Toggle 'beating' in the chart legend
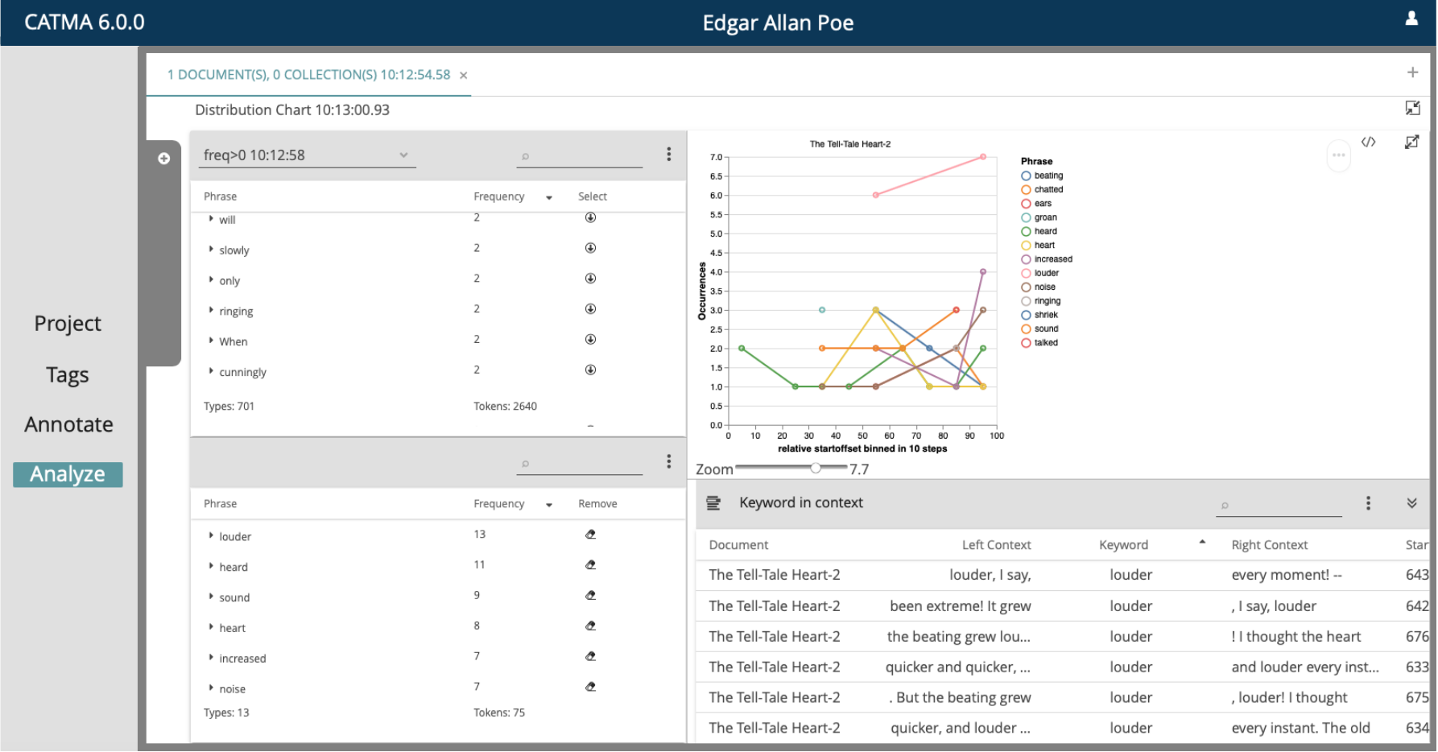This screenshot has width=1438, height=752. 1026,176
